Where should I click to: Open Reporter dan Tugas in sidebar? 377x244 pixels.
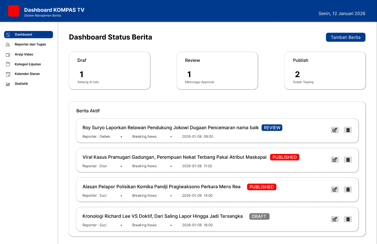[30, 45]
